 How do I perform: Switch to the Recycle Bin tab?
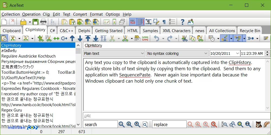coord(250,31)
